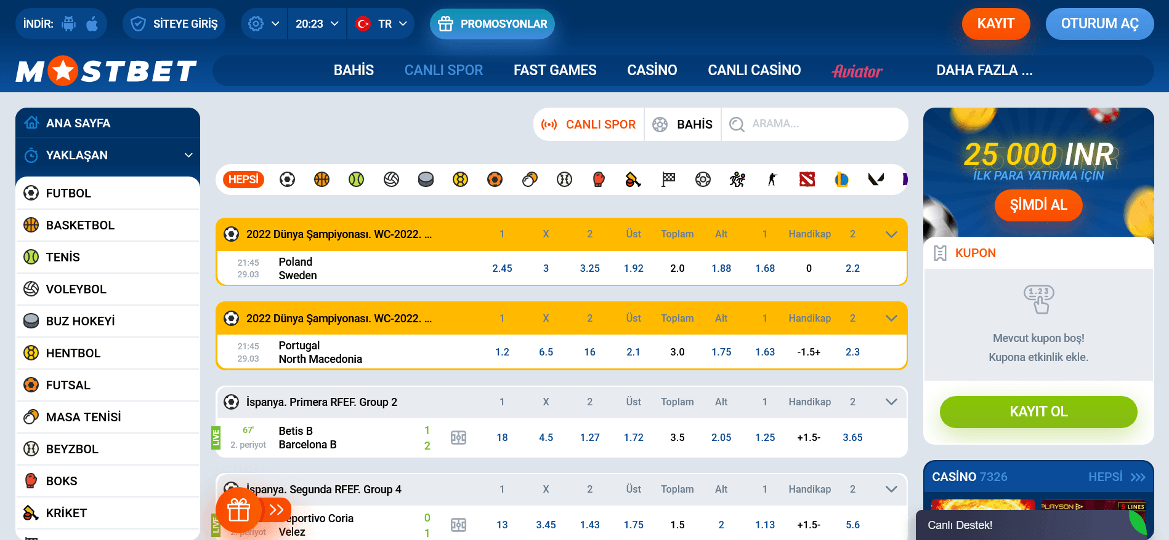Filter events by running athletes icon

[x=737, y=179]
